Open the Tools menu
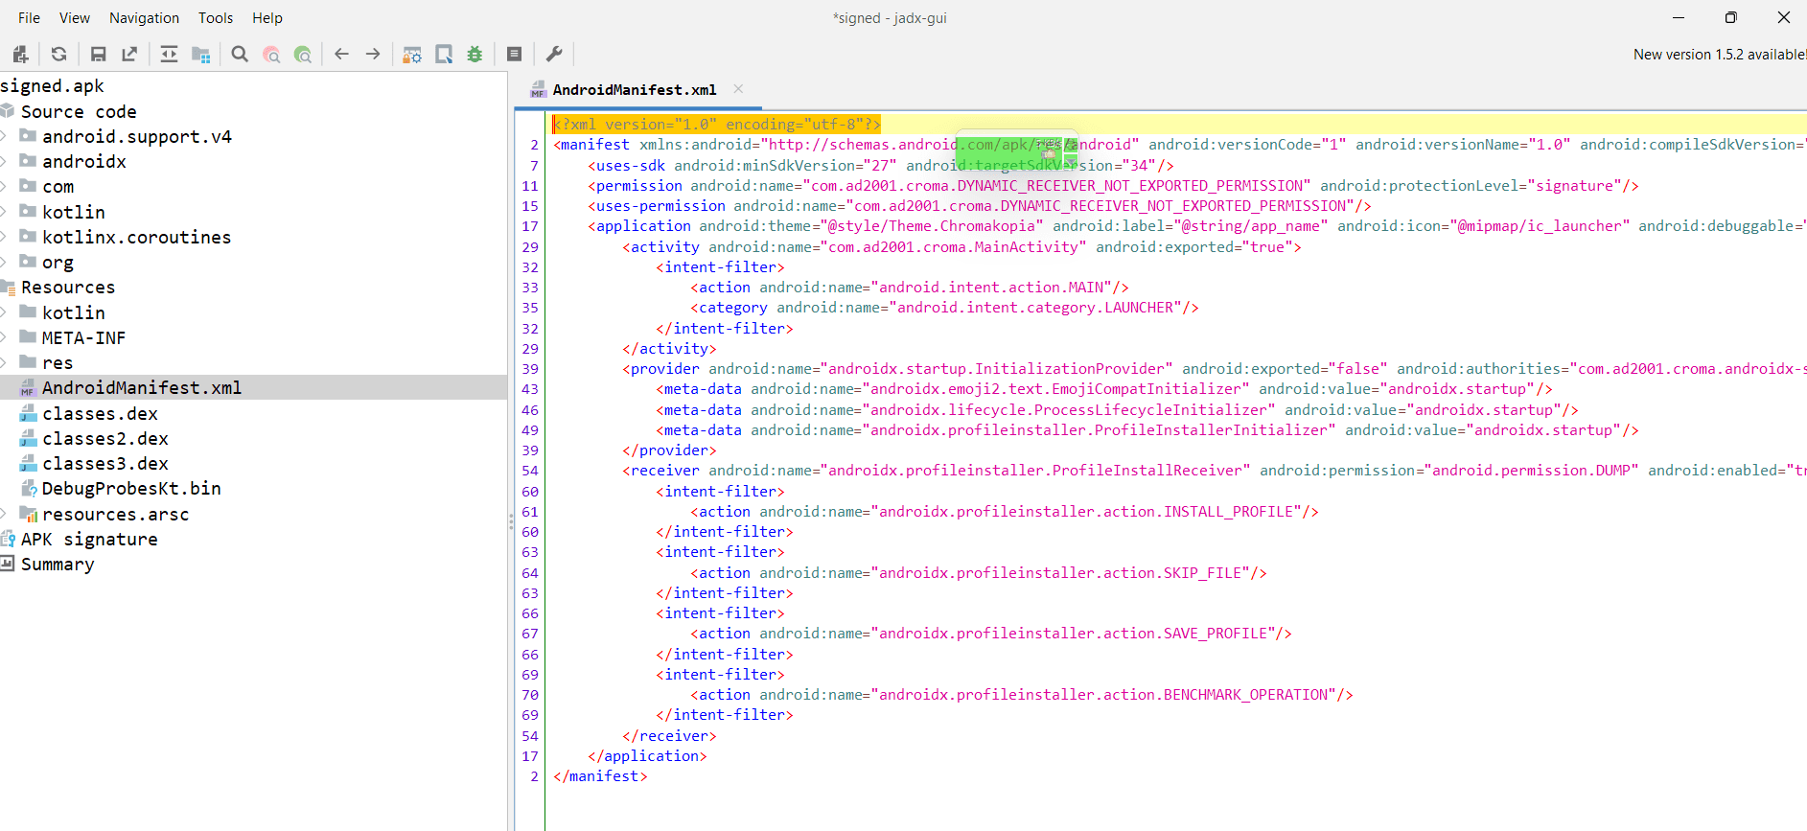This screenshot has height=831, width=1807. (x=216, y=17)
